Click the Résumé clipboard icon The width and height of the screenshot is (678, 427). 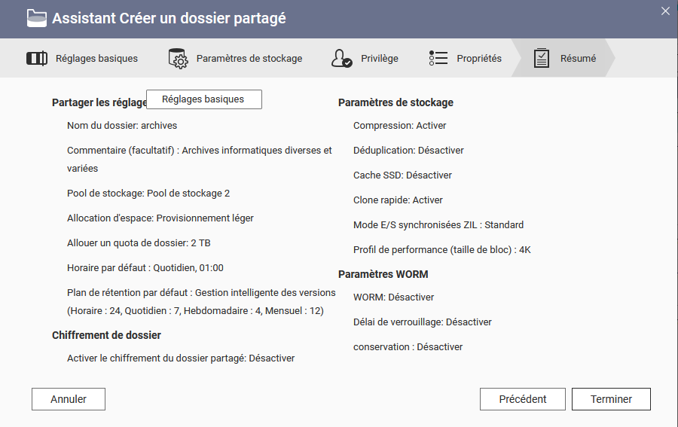tap(542, 58)
